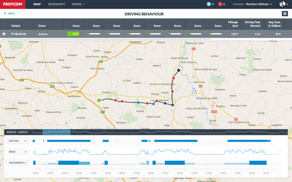292x182 pixels.
Task: Open the user profile avatar menu
Action: (x=282, y=4)
